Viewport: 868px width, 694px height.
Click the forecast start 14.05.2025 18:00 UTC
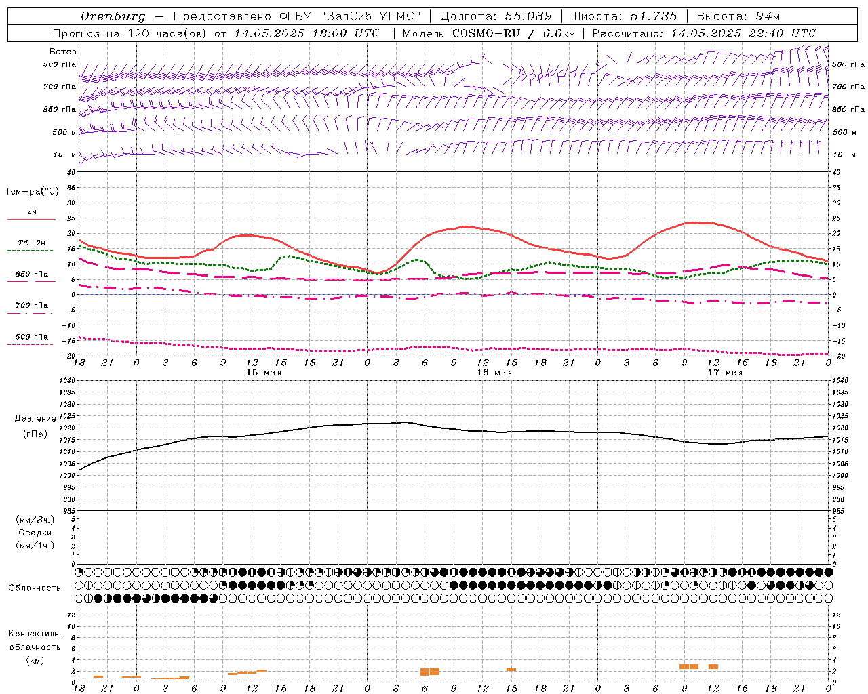coord(307,33)
